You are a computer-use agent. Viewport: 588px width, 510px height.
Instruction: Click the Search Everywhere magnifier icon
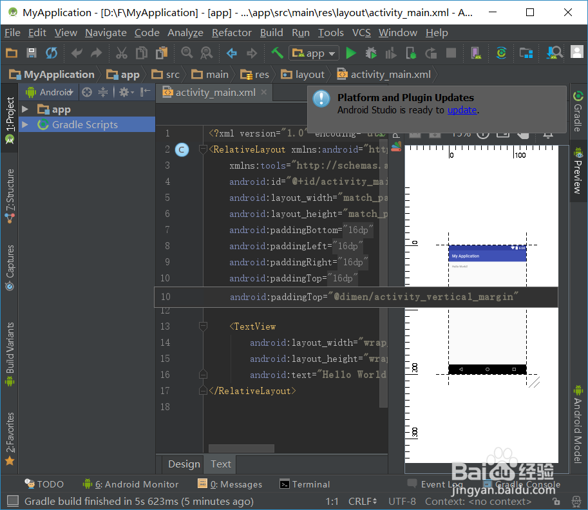click(555, 53)
